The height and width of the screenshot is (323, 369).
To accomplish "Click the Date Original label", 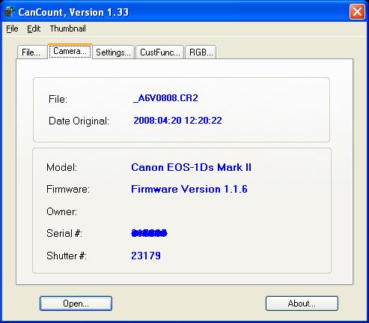I will click(79, 121).
